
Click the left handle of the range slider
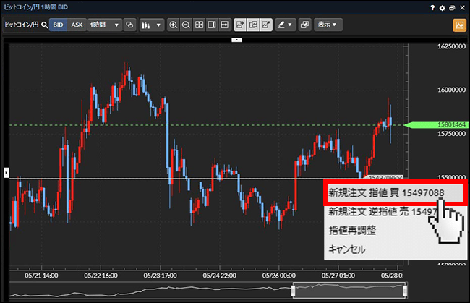tap(294, 291)
